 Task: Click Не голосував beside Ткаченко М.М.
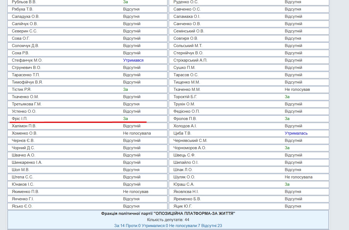[297, 89]
